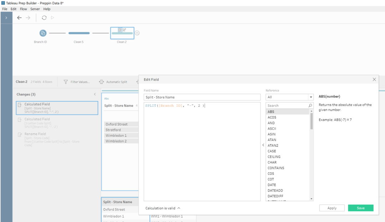Save the Split - Store Name calculation

tap(360, 208)
